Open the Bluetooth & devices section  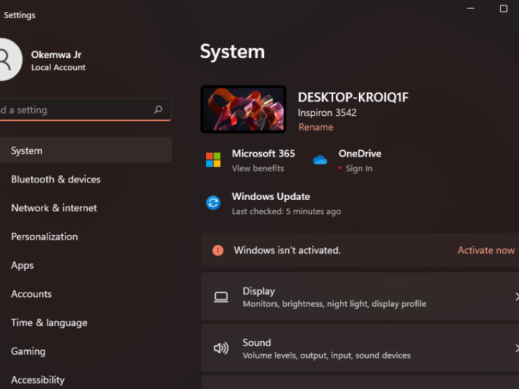55,180
